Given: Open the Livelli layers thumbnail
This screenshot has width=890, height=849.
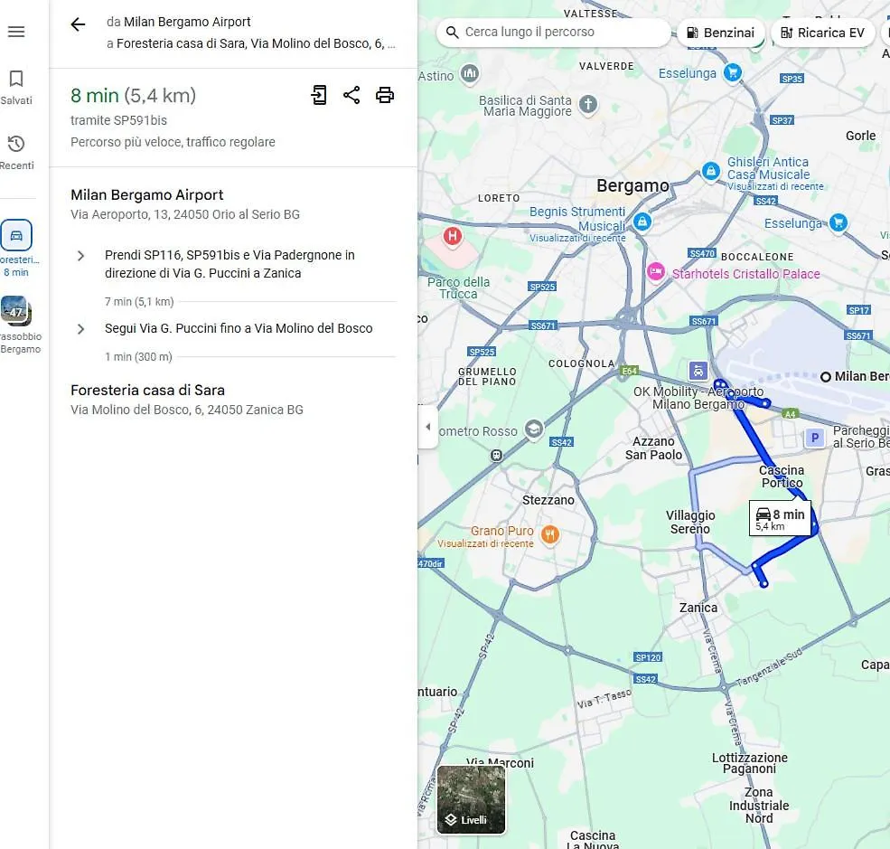Looking at the screenshot, I should click(x=471, y=799).
